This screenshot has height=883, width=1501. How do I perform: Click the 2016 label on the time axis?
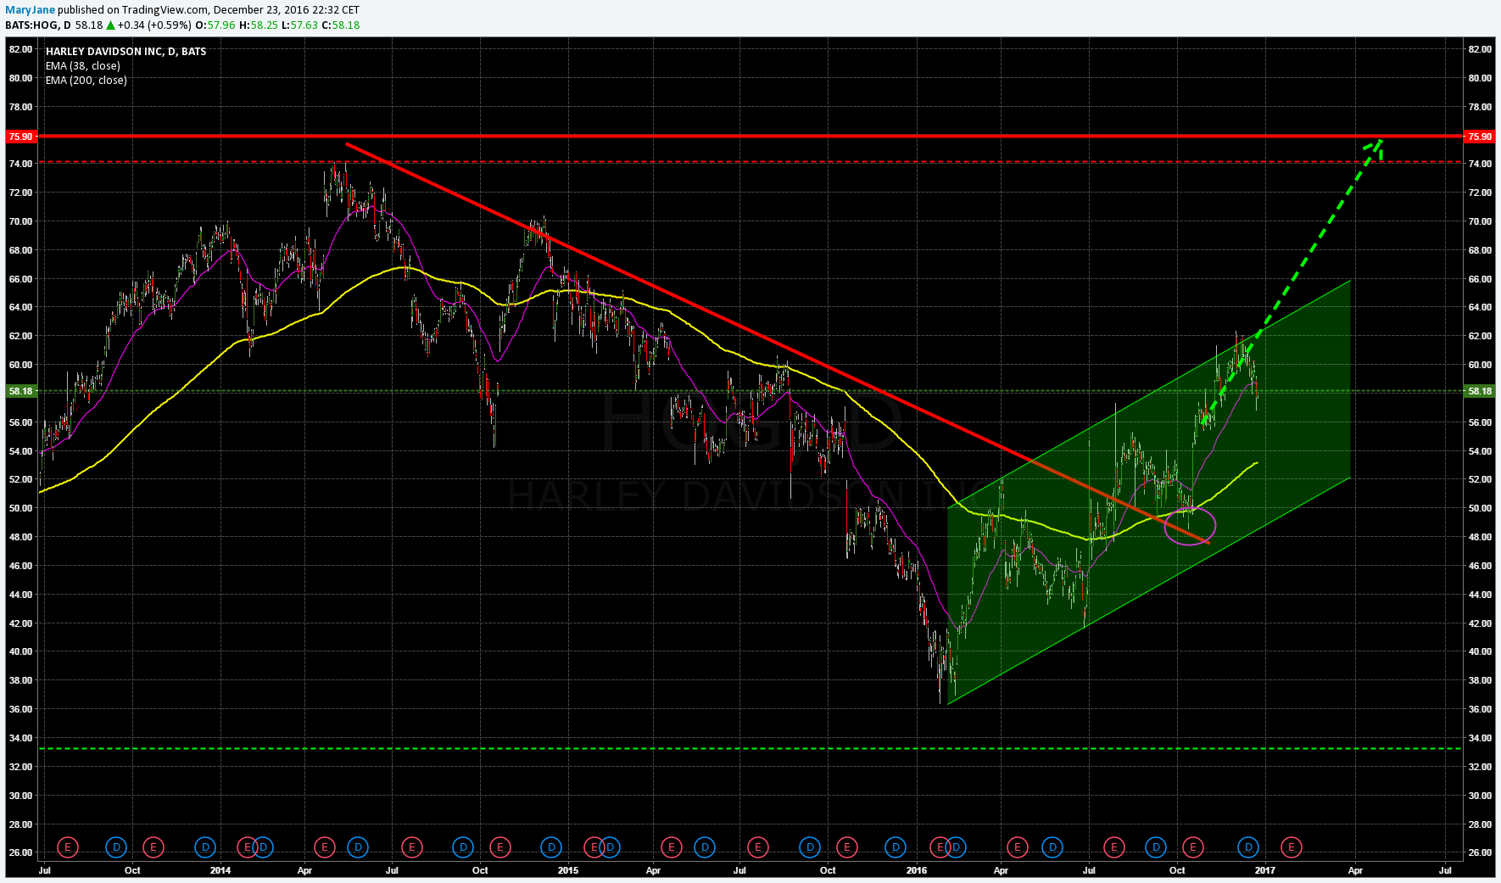click(x=917, y=870)
